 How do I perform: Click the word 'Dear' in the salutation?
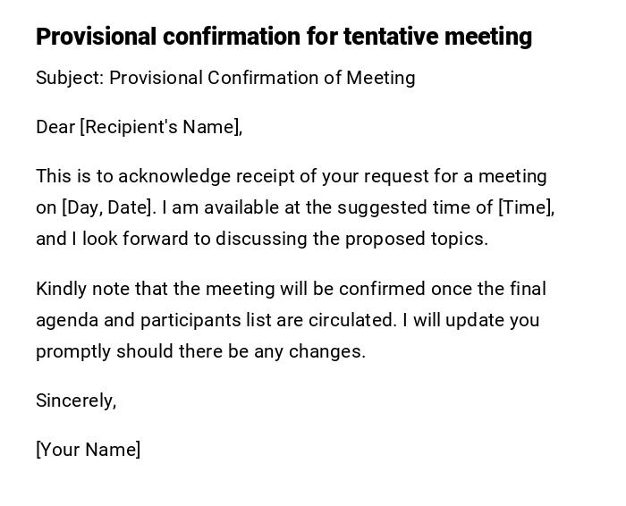pos(55,127)
